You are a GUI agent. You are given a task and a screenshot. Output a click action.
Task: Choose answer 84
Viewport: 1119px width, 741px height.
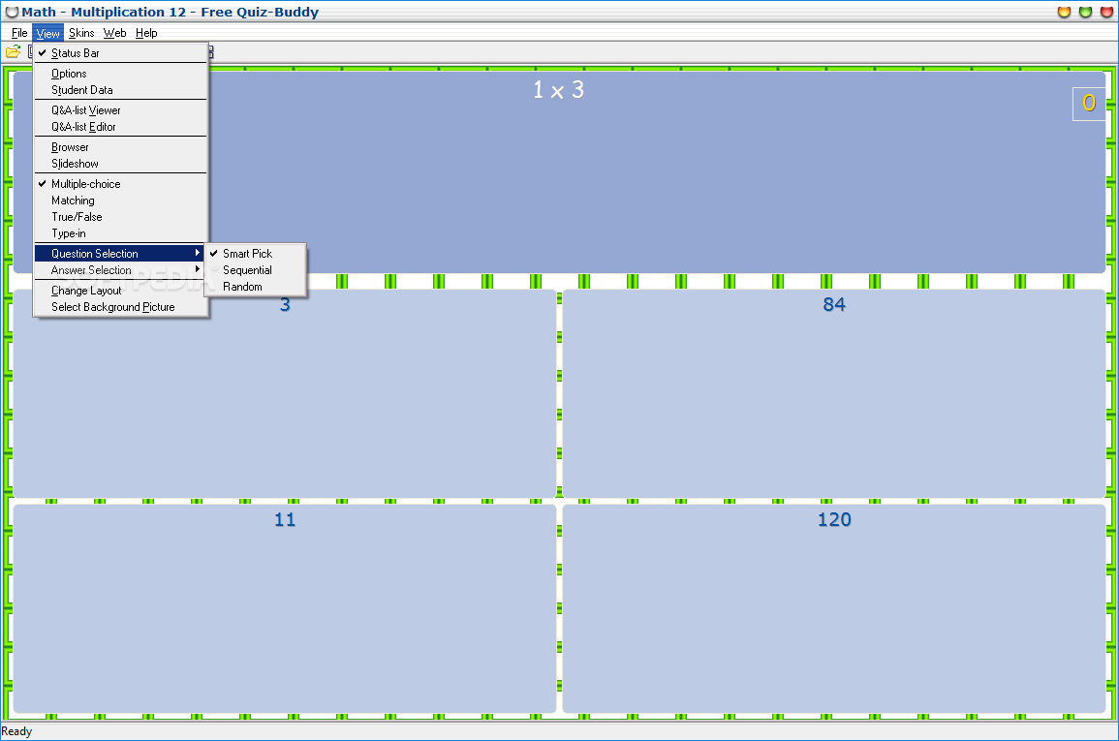pos(833,393)
